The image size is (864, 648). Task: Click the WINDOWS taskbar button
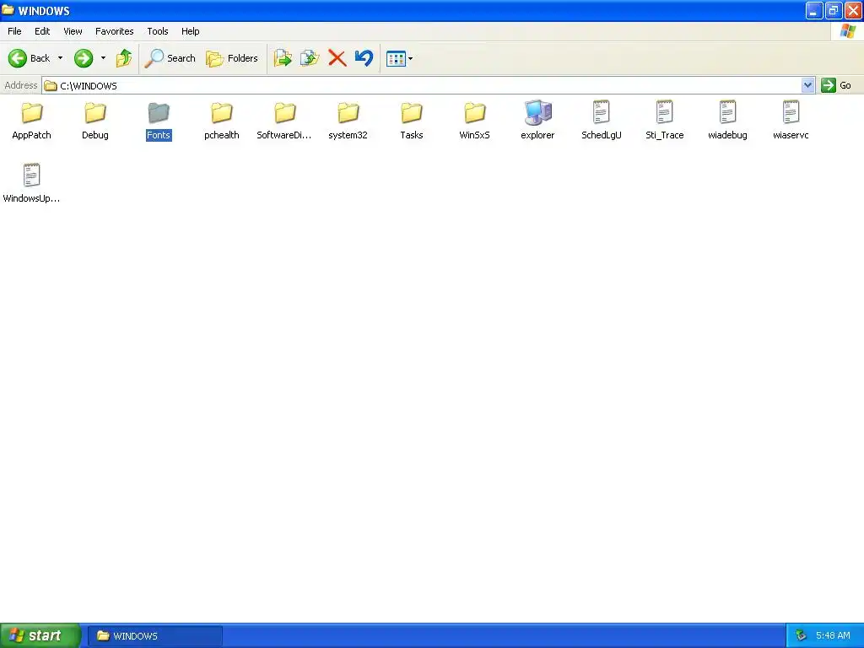155,636
